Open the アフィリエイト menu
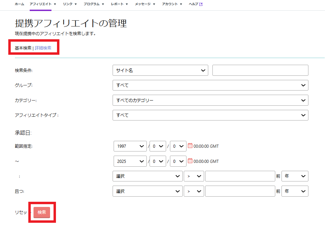325x230 pixels. 43,4
